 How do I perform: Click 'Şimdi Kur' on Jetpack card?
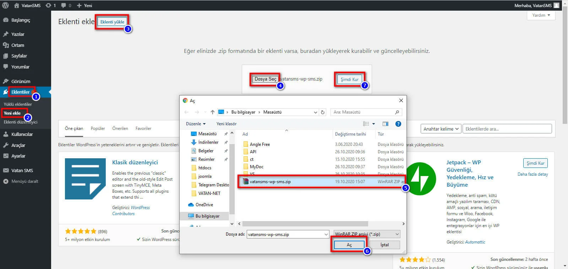[535, 163]
